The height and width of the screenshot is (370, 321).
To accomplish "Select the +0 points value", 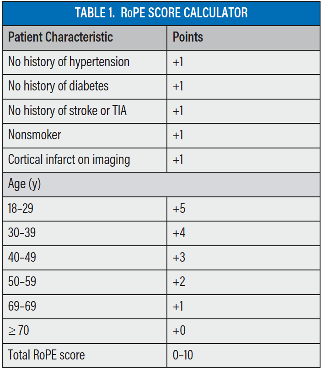I will pyautogui.click(x=179, y=330).
